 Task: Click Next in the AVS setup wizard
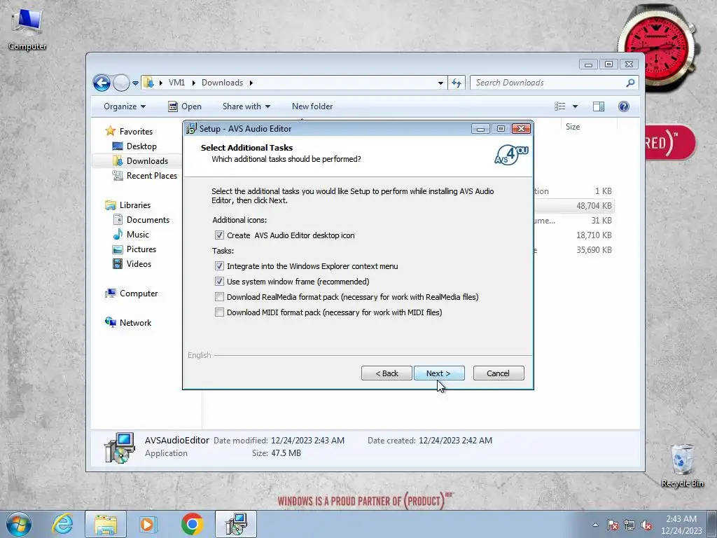click(439, 373)
